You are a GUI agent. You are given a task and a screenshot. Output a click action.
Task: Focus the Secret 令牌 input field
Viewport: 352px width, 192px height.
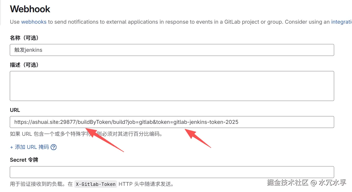pos(172,172)
